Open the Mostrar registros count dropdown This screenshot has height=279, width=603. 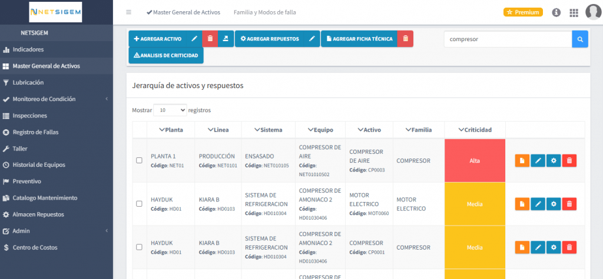point(170,110)
